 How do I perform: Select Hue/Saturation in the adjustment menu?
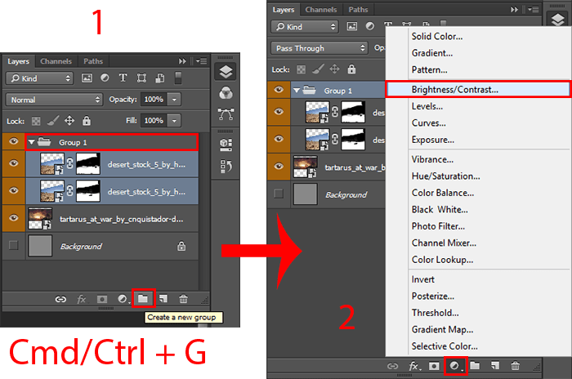click(445, 176)
